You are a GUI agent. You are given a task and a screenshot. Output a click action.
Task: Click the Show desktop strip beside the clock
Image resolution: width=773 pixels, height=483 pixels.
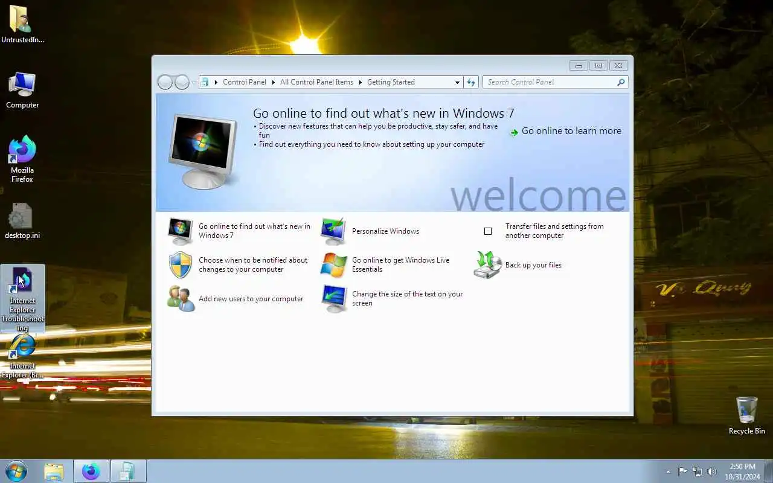[x=769, y=472]
